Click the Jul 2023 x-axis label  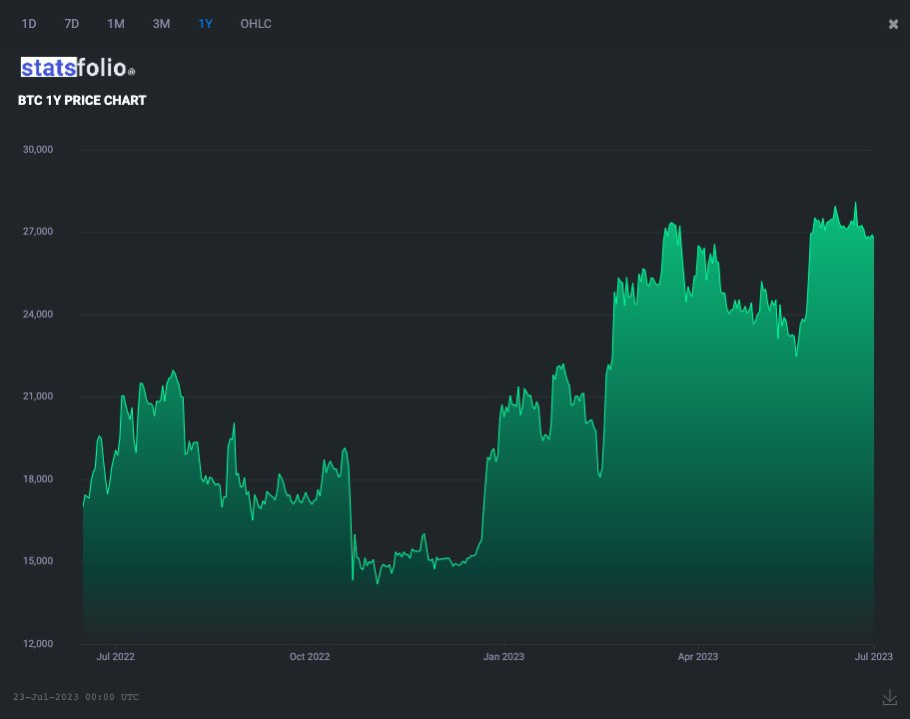873,656
